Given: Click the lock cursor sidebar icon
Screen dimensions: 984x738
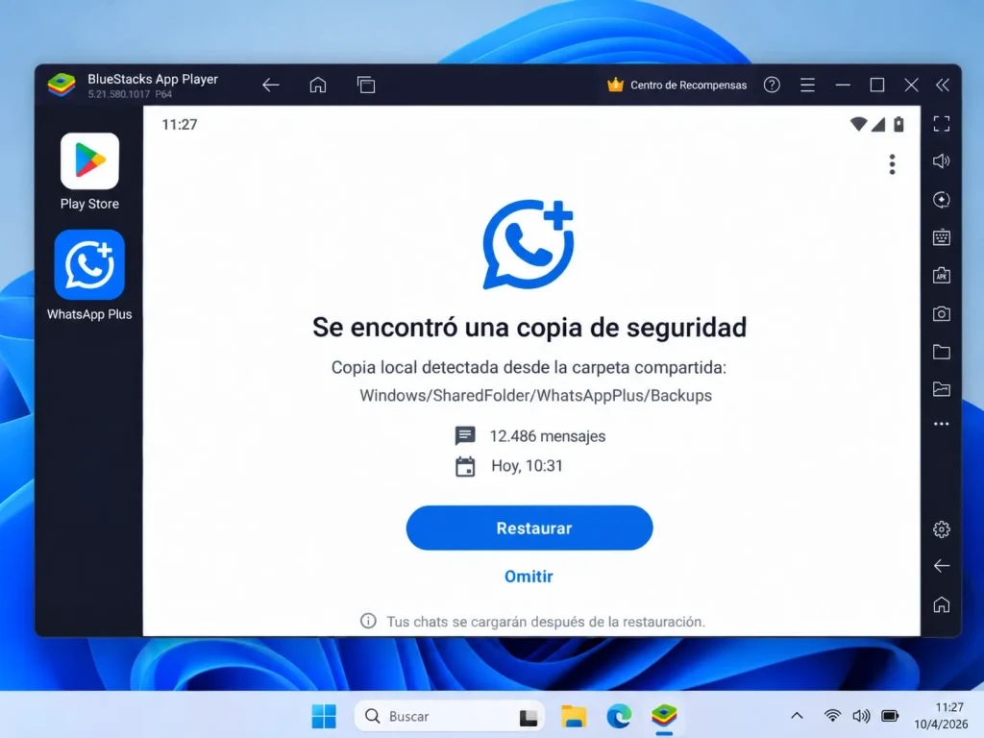Looking at the screenshot, I should coord(942,200).
